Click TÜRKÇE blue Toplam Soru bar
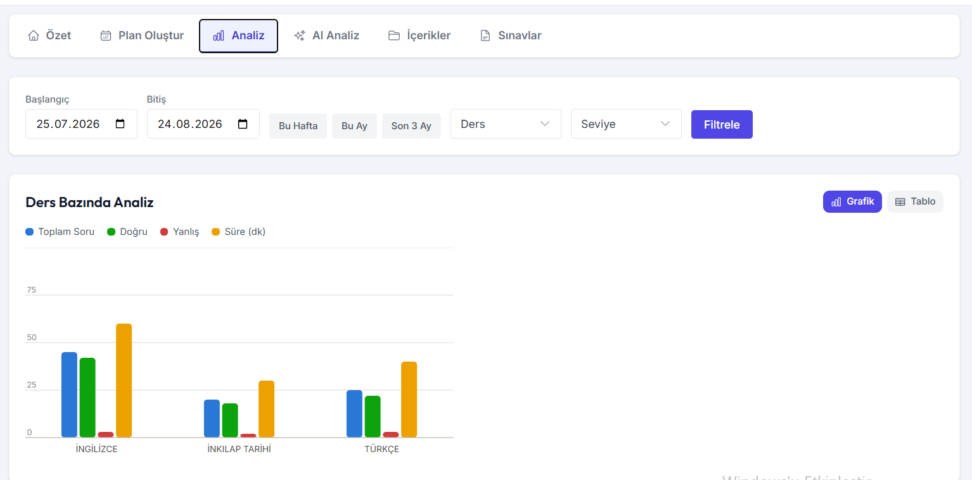Screen dimensions: 972x480 [354, 414]
